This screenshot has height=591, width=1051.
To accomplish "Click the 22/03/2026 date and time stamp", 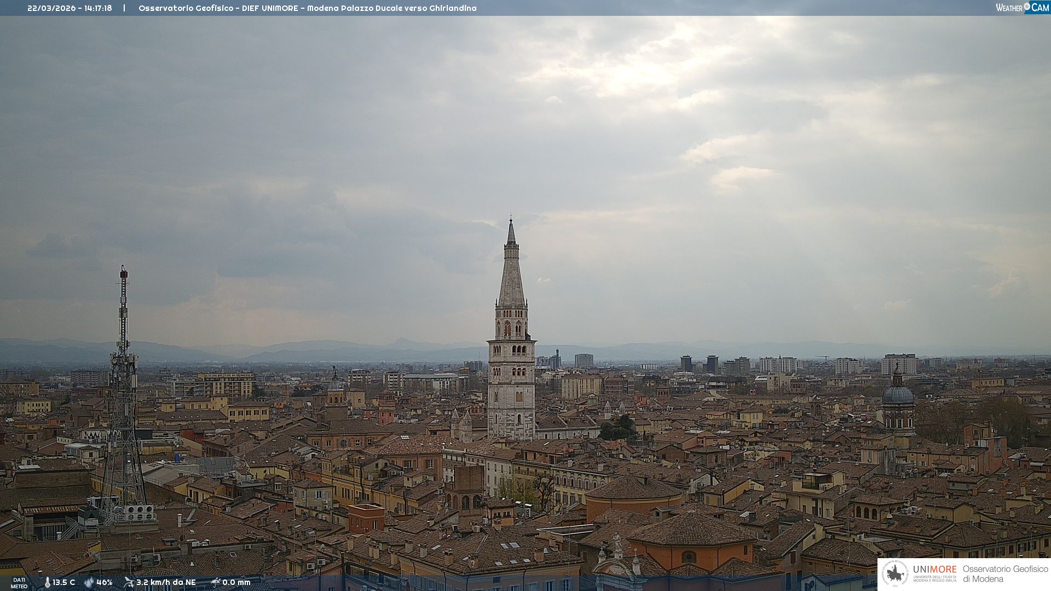I will [x=70, y=8].
